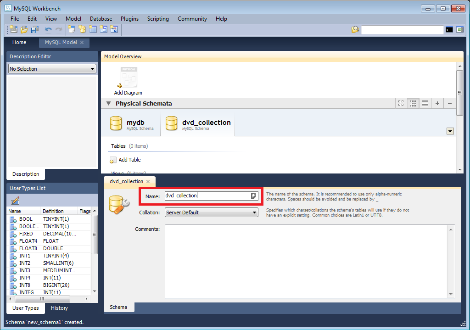Switch to the Home tab
Viewport: 470px width, 330px height.
pyautogui.click(x=19, y=42)
